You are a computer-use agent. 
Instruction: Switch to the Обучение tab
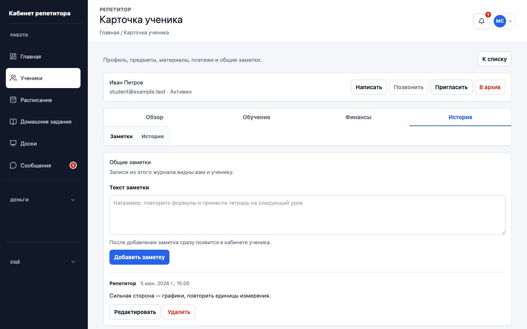(257, 117)
